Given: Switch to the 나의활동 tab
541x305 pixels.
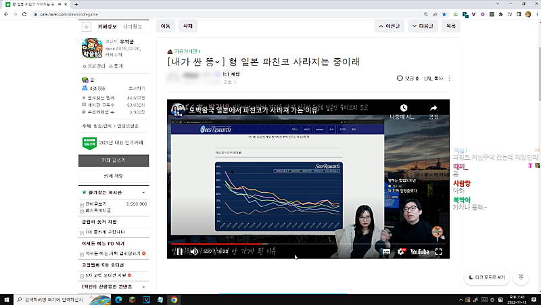Looking at the screenshot, I should (133, 26).
